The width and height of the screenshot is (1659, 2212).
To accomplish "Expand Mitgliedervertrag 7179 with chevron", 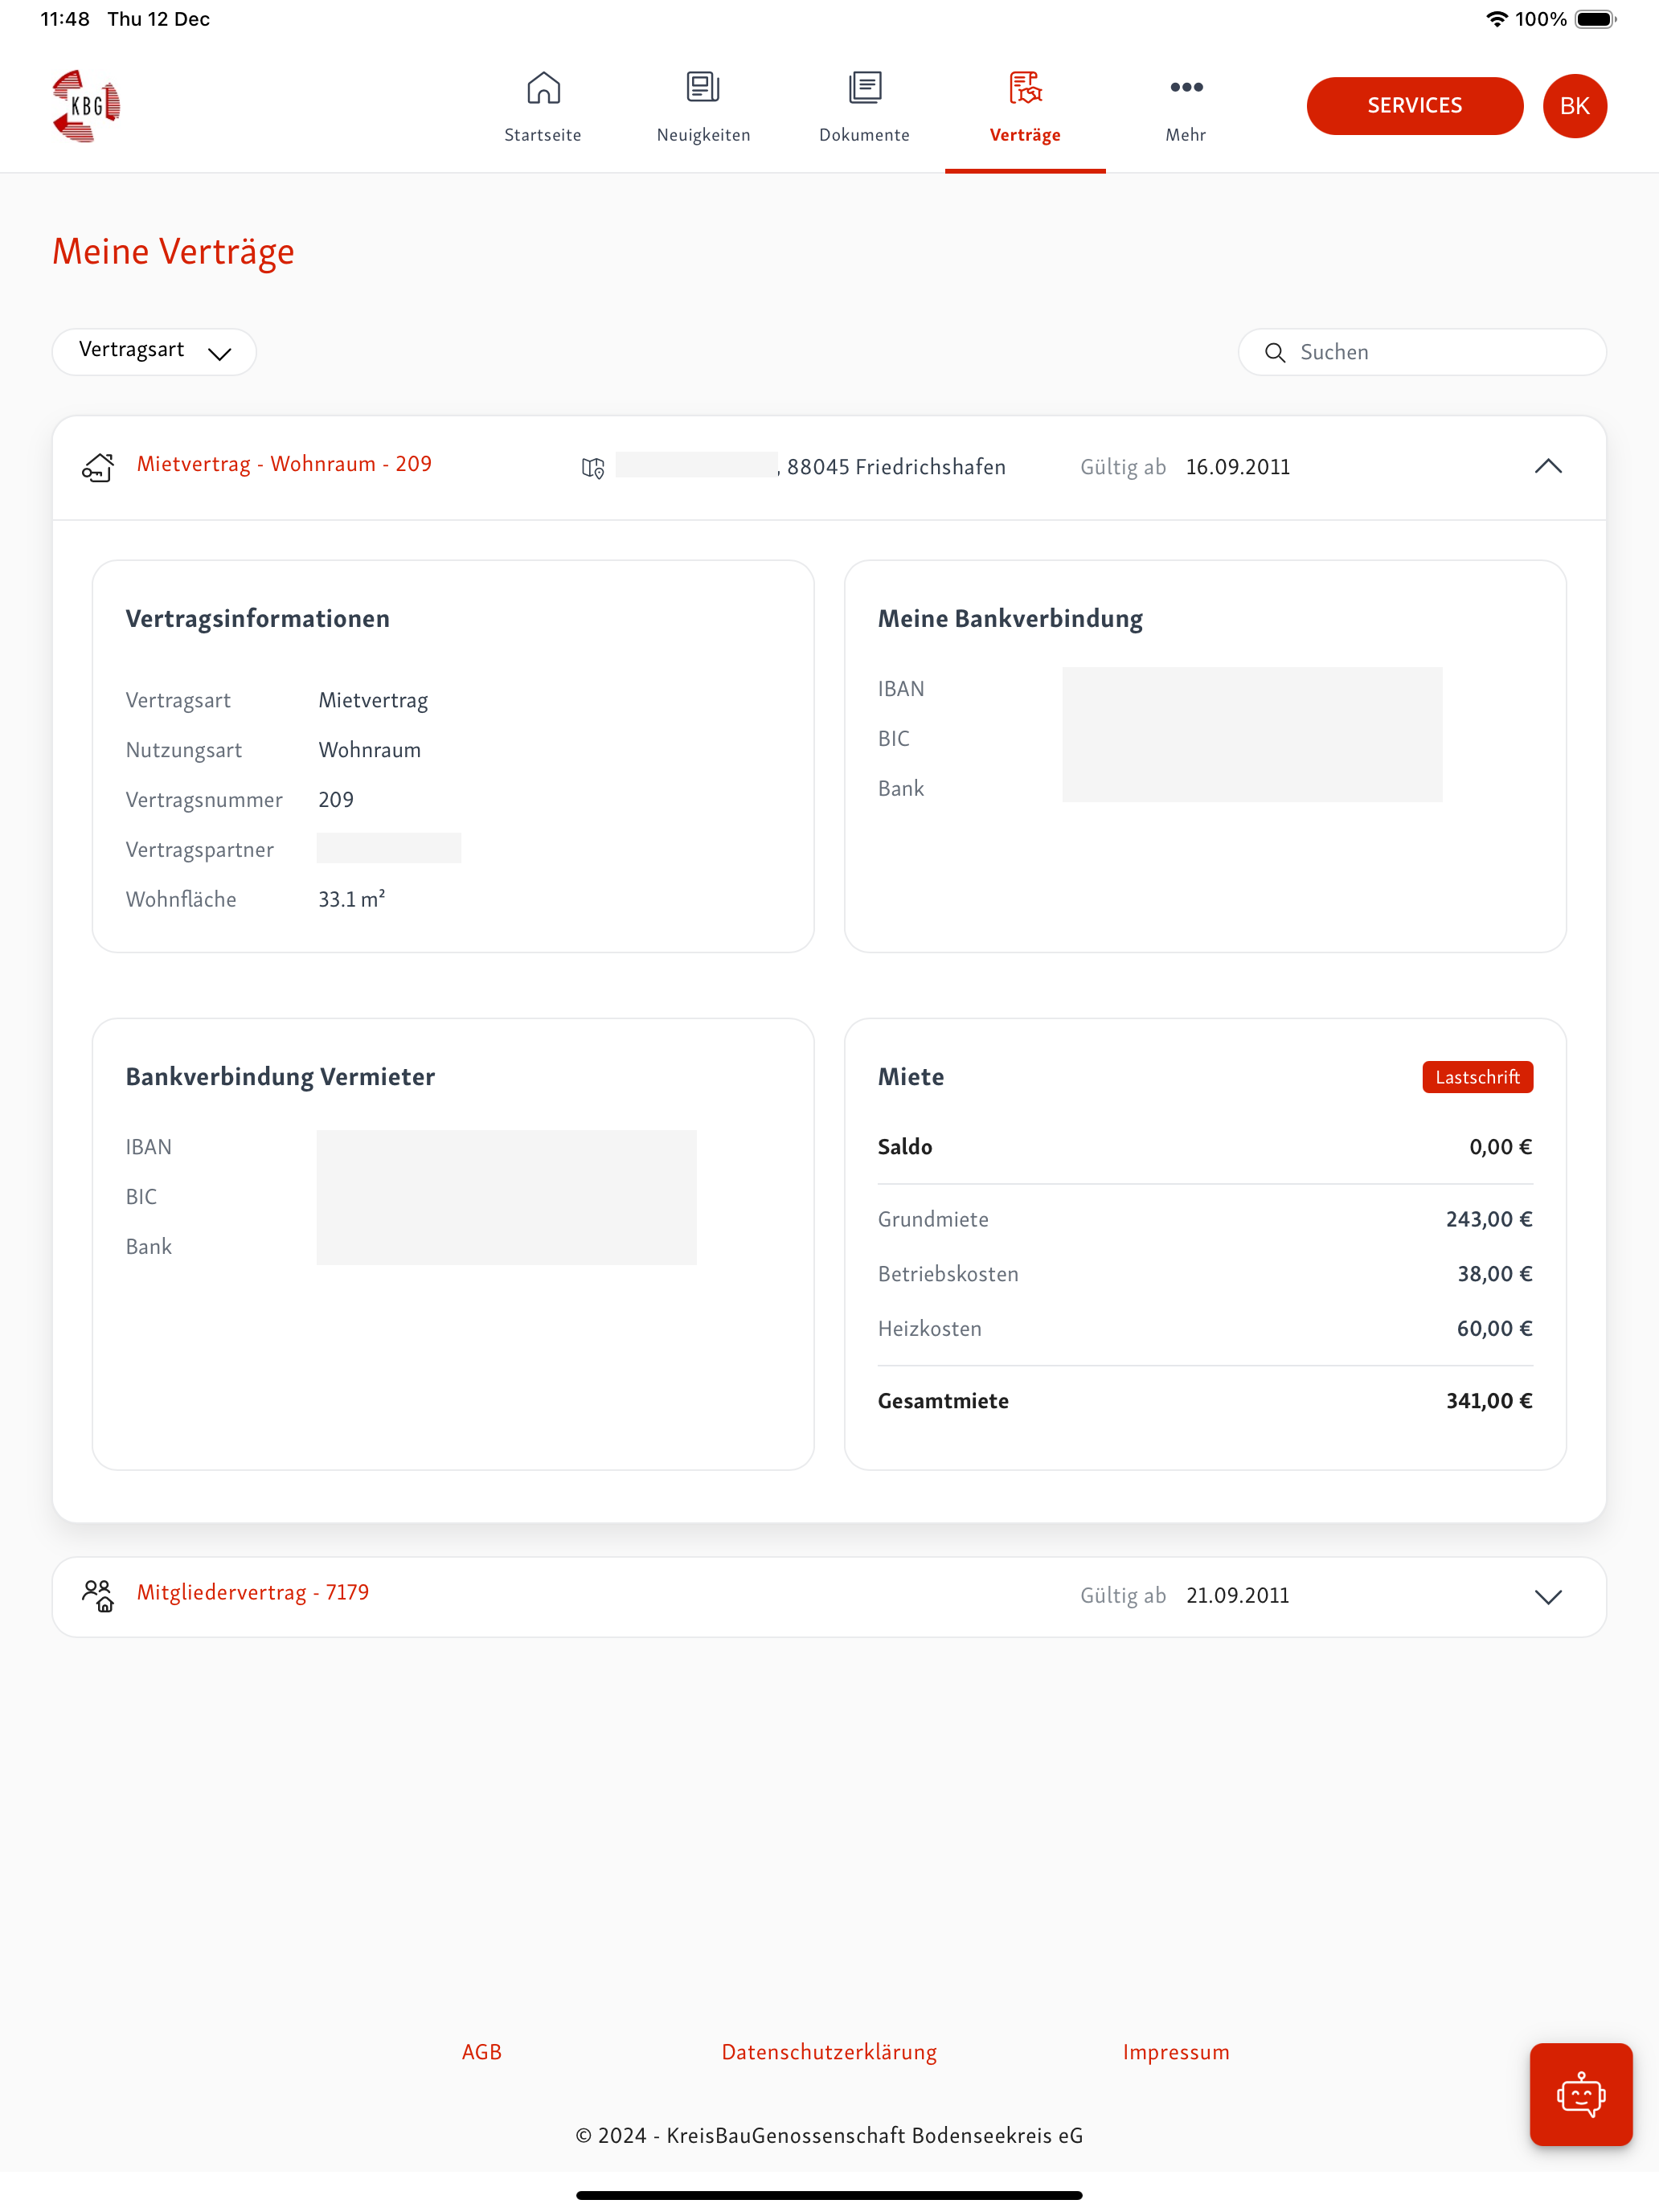I will coord(1547,1597).
